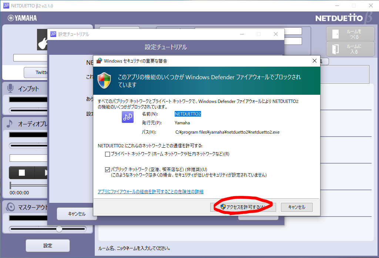Click the master out speaker icon
The height and width of the screenshot is (258, 379).
pyautogui.click(x=10, y=207)
